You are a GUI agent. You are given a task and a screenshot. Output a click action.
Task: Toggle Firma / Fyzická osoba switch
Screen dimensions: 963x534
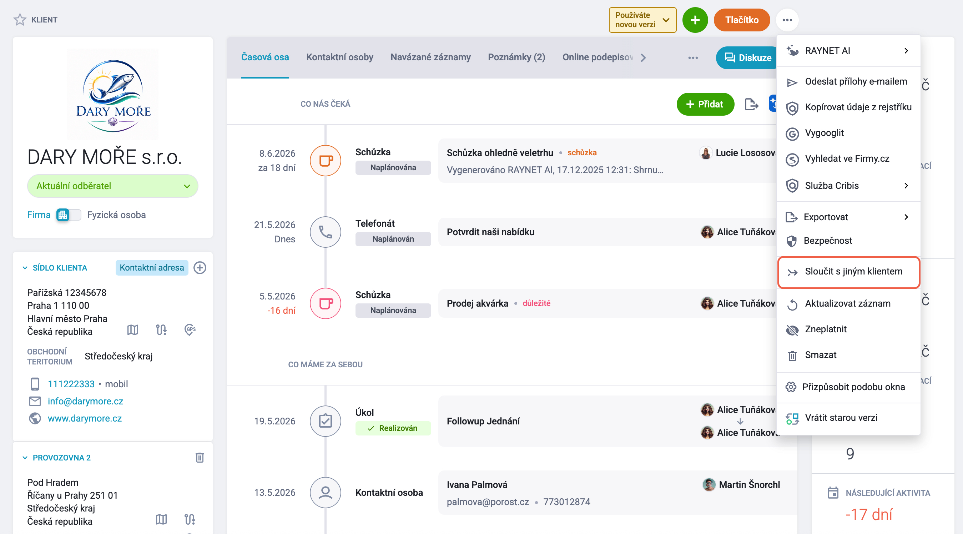point(69,215)
